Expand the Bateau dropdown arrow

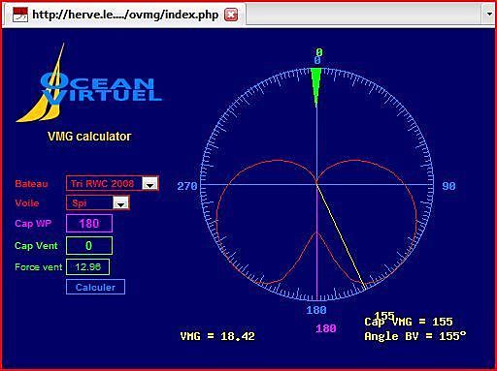[149, 184]
